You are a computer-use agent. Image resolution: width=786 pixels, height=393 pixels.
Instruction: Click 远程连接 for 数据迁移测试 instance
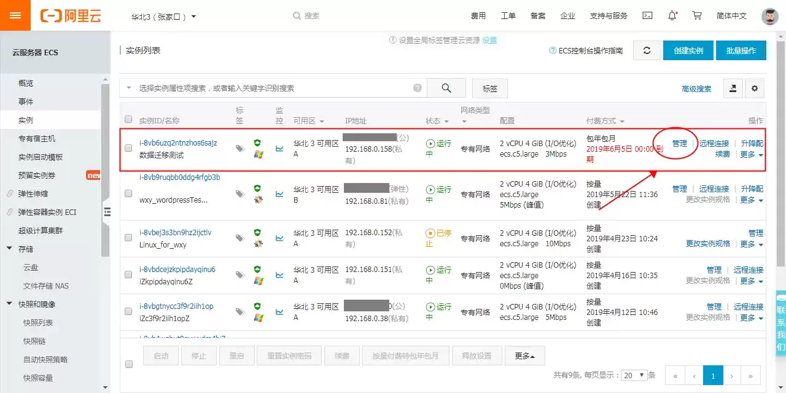coord(714,143)
